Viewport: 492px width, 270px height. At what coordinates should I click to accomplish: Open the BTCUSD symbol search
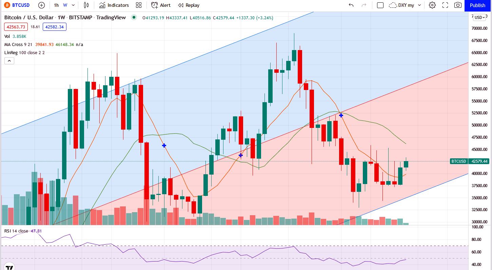click(x=17, y=5)
